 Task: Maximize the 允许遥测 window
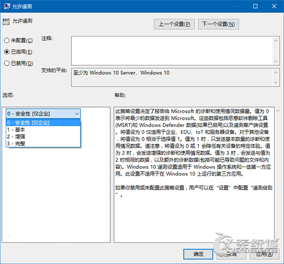(255, 6)
